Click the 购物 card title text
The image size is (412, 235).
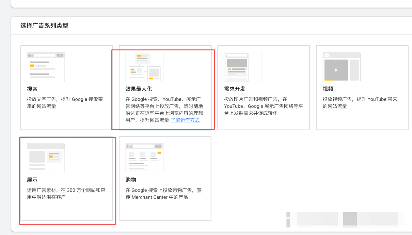(130, 180)
